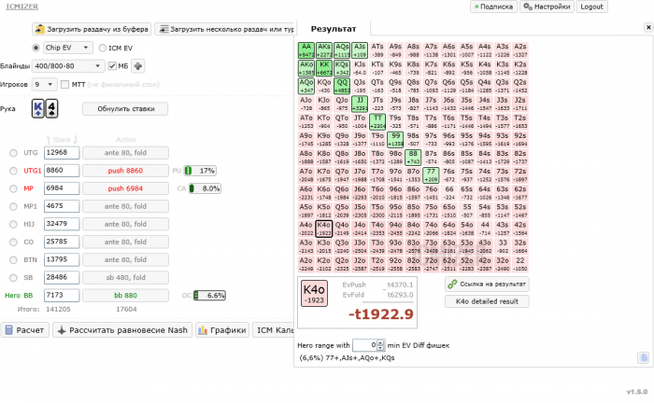
Task: Click KK cell in range grid
Action: click(324, 68)
